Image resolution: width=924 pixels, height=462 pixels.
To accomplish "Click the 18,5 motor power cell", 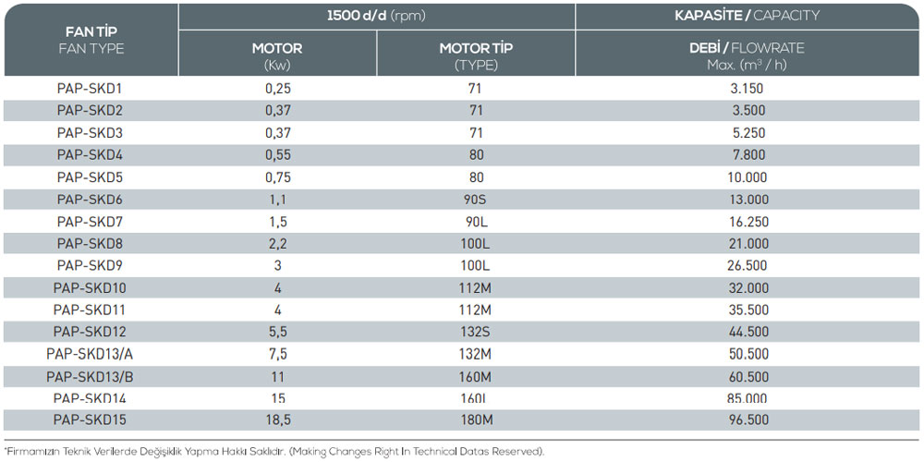I will click(277, 420).
